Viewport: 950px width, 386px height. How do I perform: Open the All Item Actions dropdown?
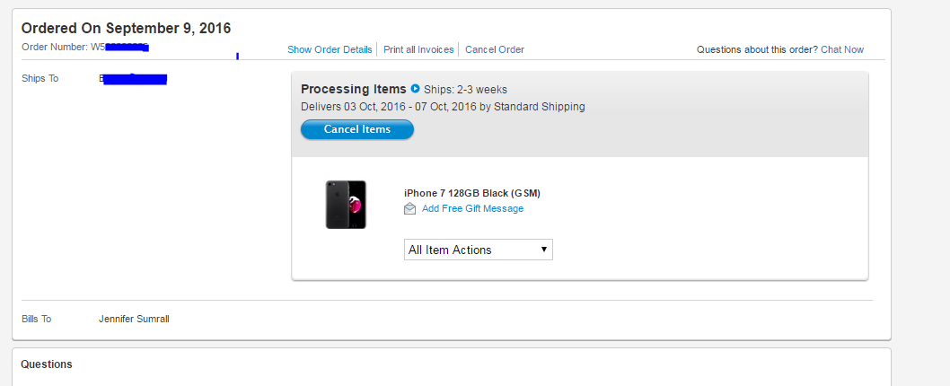[478, 250]
